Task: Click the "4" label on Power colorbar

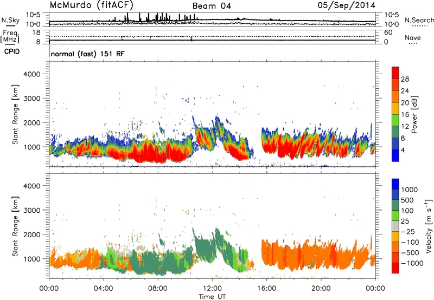Action: (x=403, y=150)
